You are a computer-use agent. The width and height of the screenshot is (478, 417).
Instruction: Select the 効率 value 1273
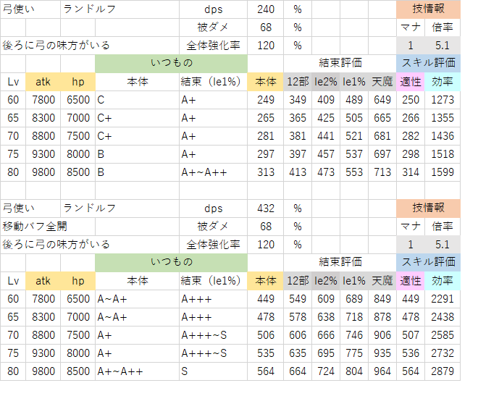[442, 100]
